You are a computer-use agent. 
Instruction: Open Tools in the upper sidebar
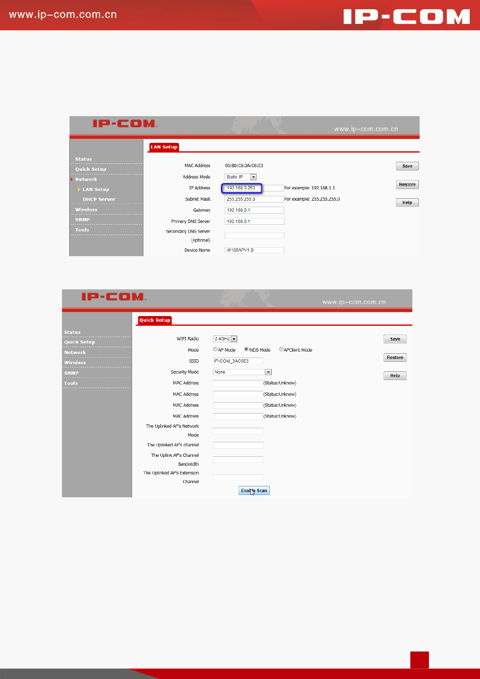82,230
